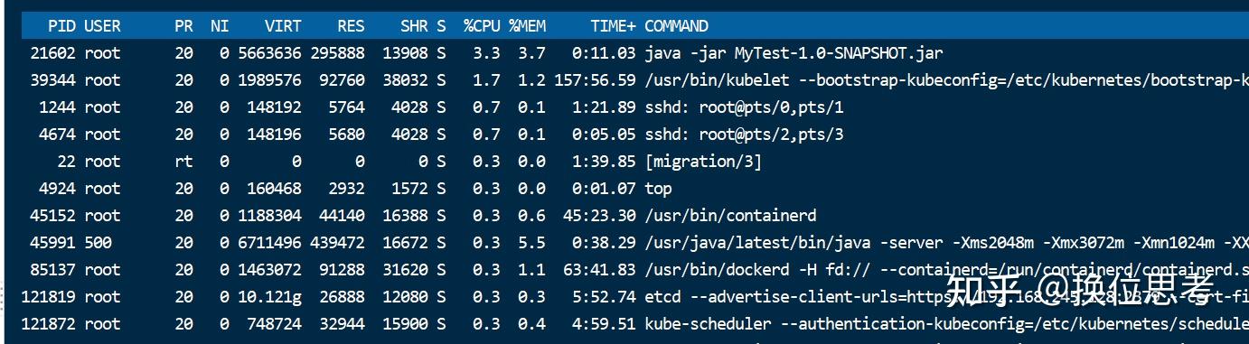
Task: Select the top process with PID 4924
Action: click(x=634, y=189)
